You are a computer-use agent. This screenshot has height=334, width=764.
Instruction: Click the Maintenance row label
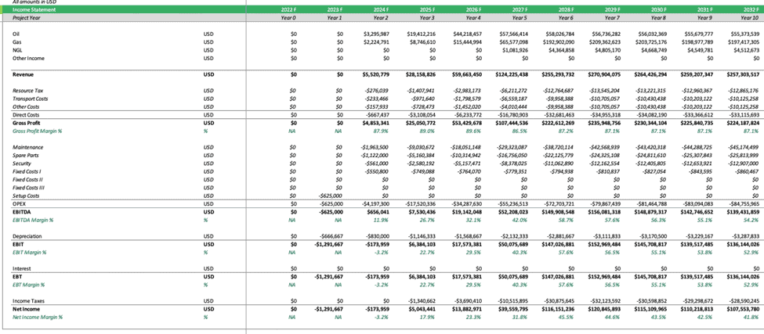(x=27, y=147)
